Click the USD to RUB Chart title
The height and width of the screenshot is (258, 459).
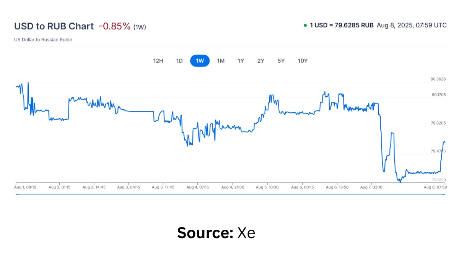pos(54,26)
